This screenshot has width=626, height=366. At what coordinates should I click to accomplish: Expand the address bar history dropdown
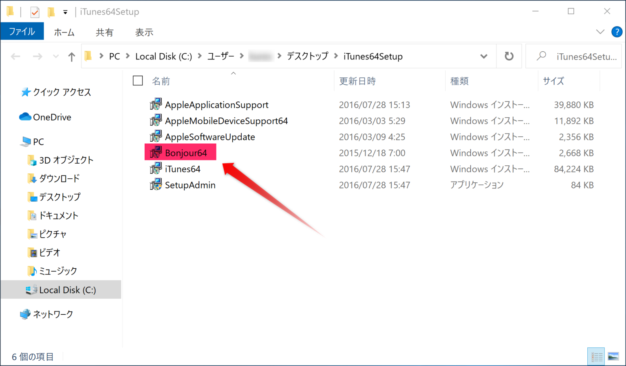(x=484, y=56)
